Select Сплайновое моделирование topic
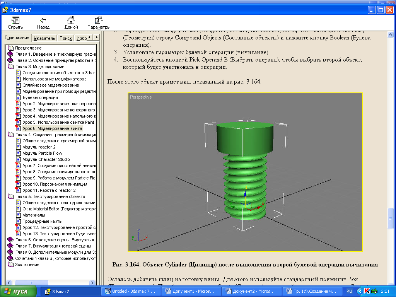Screen dimensions: 396x297 coord(51,85)
